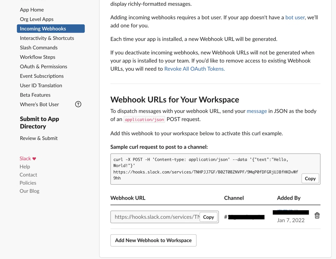This screenshot has height=259, width=336.
Task: Select Incoming Webhooks in sidebar
Action: point(51,29)
